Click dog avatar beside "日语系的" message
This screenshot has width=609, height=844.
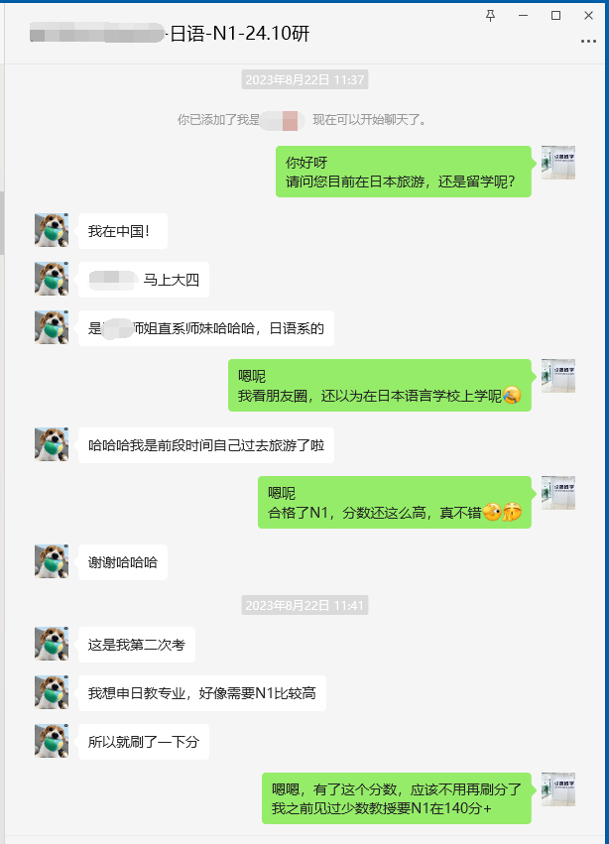52,328
